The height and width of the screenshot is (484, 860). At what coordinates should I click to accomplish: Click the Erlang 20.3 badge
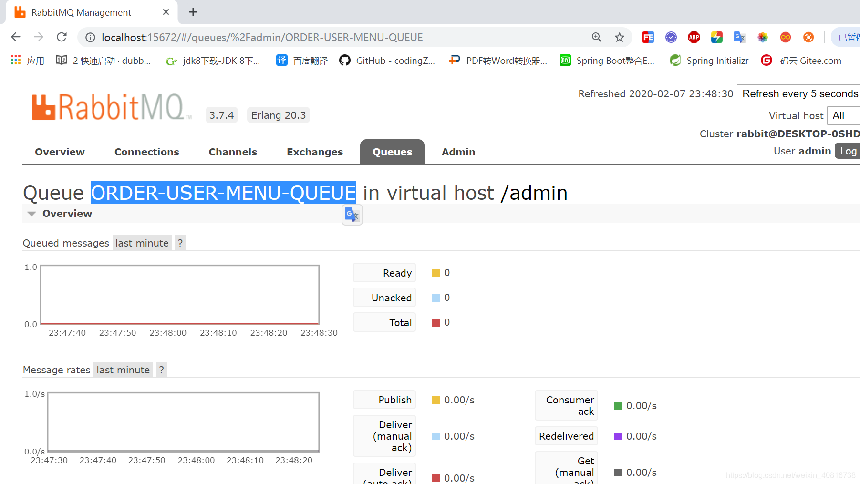[x=279, y=115]
